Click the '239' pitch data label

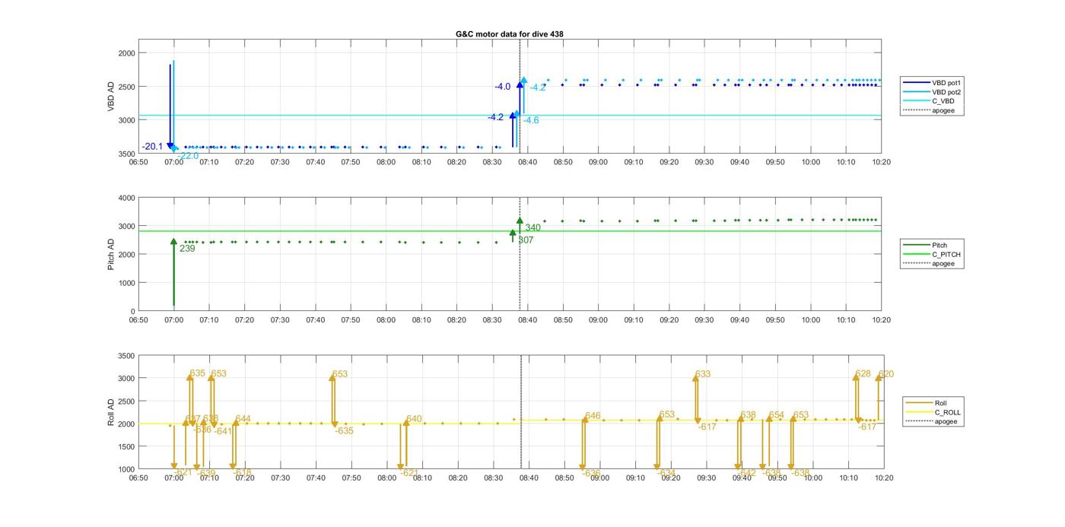(187, 248)
